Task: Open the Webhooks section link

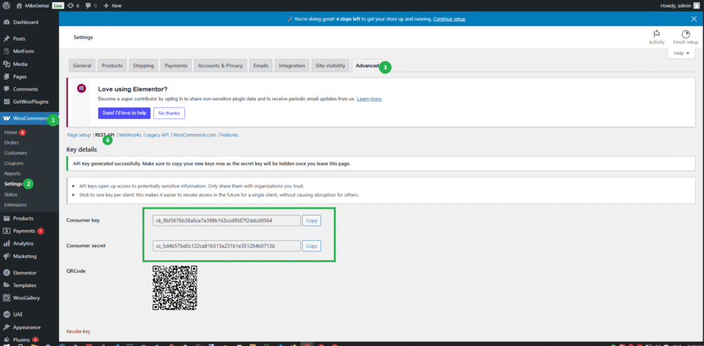Action: [130, 135]
